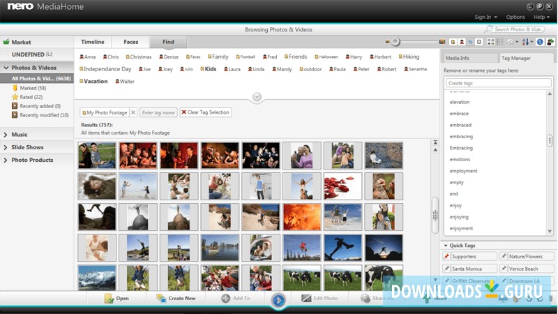Switch to the Faces tab
This screenshot has height=314, width=558.
pos(130,42)
